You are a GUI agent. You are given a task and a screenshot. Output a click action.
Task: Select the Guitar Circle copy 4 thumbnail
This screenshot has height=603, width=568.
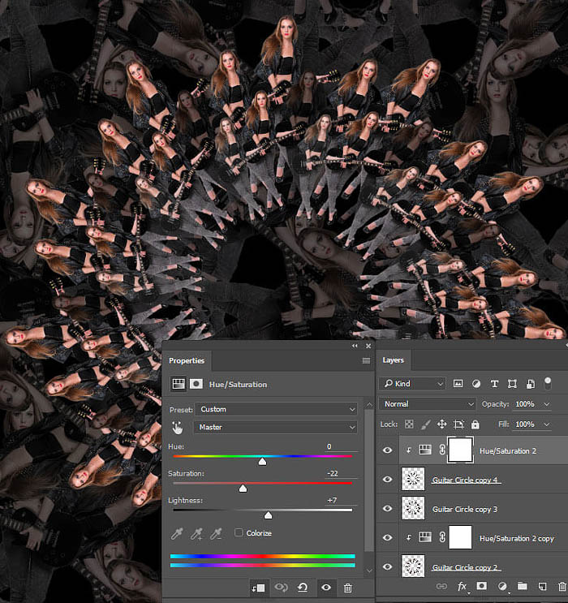pos(413,479)
